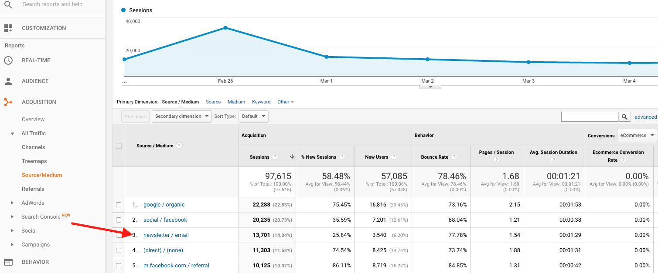This screenshot has width=658, height=273.
Task: Open the Secondary dimension dropdown
Action: (x=181, y=116)
